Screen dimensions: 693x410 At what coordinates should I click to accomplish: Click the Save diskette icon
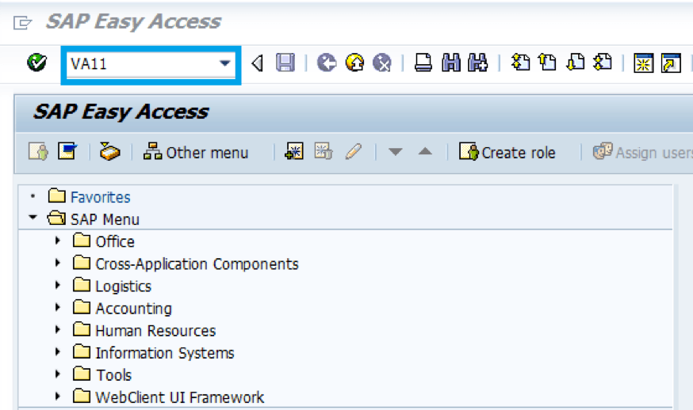[285, 63]
